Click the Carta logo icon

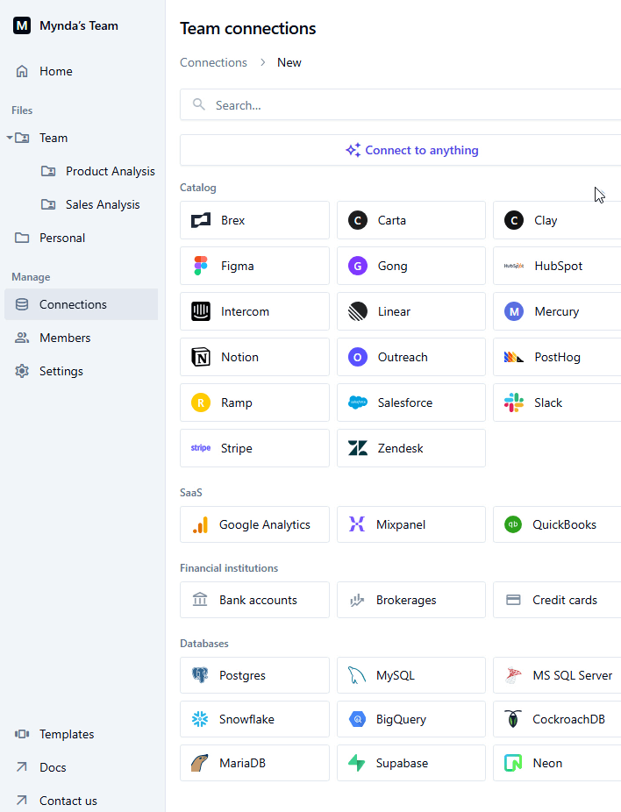[x=357, y=221]
